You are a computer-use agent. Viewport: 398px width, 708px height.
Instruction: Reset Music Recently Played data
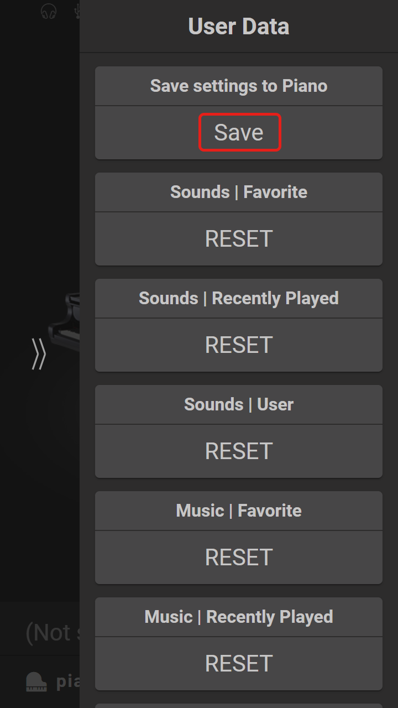pos(239,664)
